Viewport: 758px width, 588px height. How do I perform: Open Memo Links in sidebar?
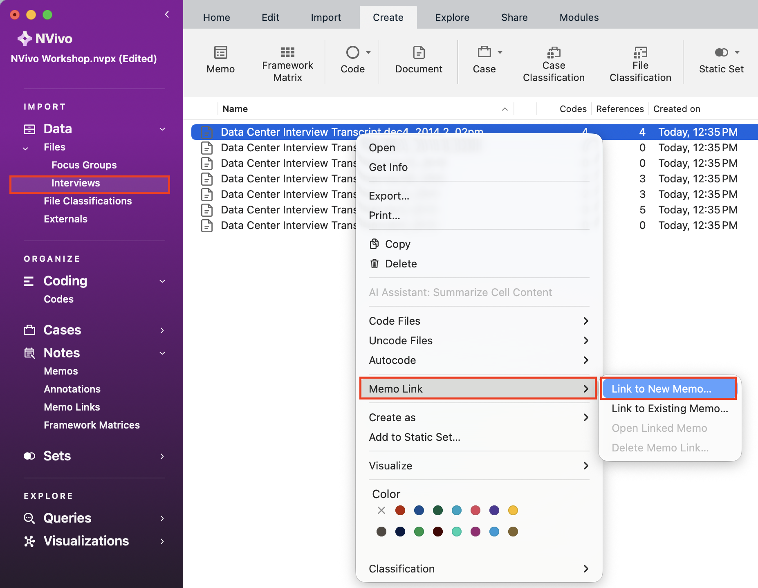coord(72,407)
